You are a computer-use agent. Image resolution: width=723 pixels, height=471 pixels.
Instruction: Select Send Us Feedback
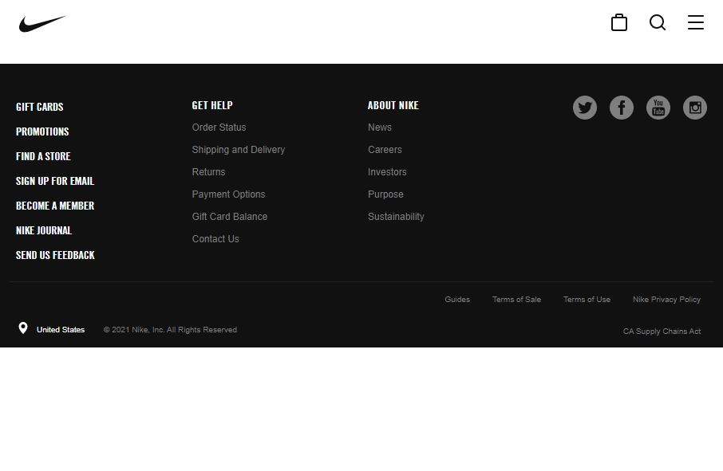click(55, 255)
